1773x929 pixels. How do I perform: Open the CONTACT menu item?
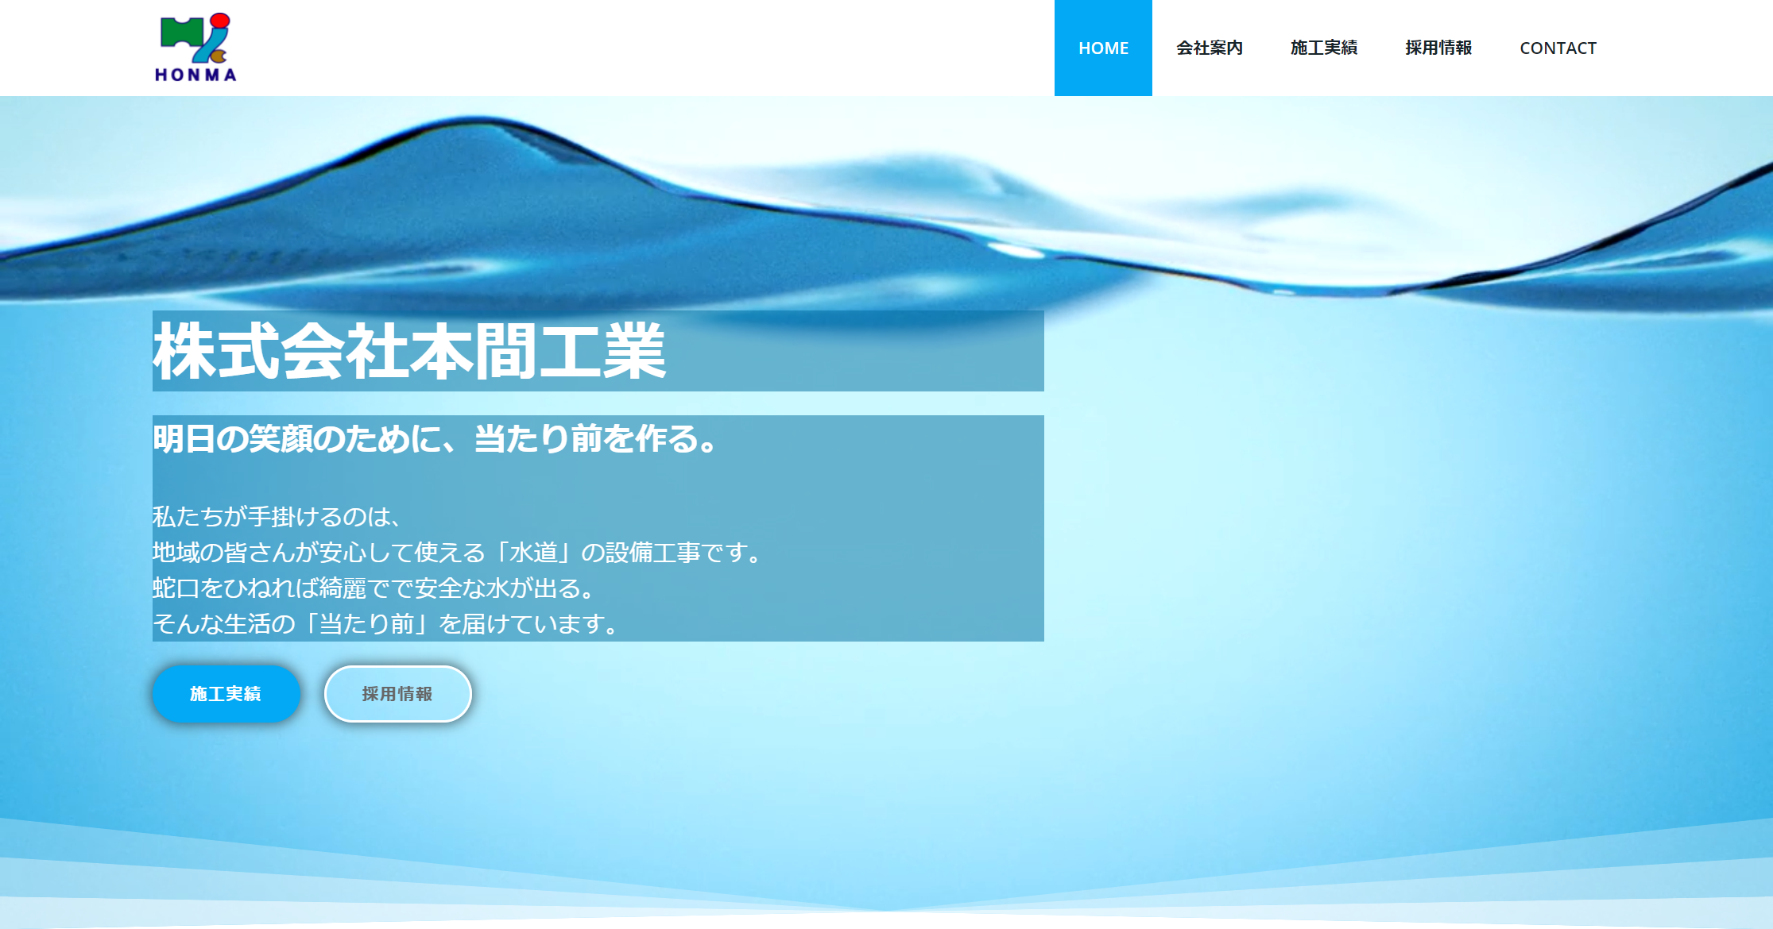(x=1558, y=48)
